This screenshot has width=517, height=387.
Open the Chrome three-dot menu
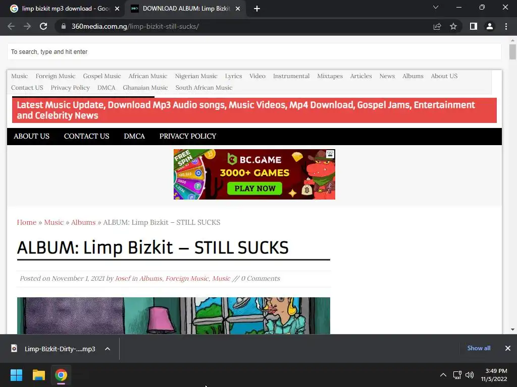[506, 26]
